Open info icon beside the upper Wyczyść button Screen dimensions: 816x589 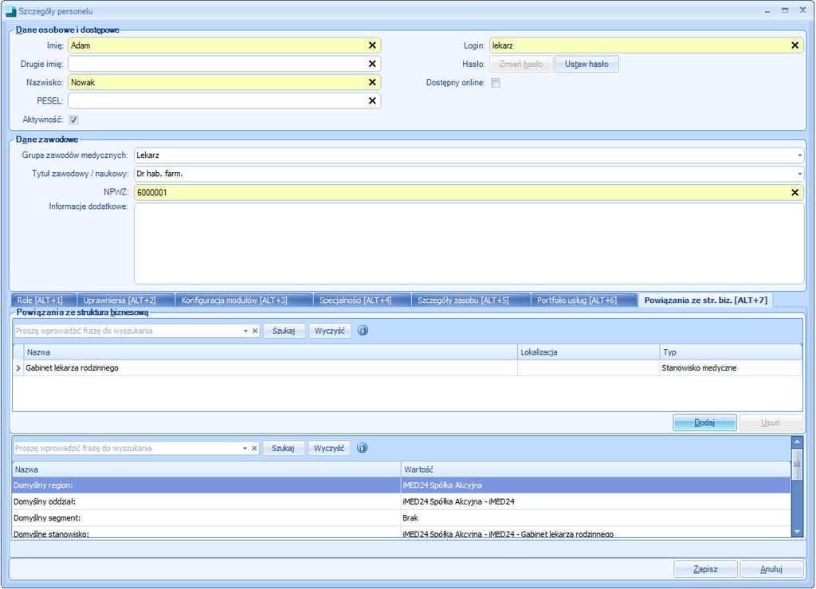[x=363, y=331]
